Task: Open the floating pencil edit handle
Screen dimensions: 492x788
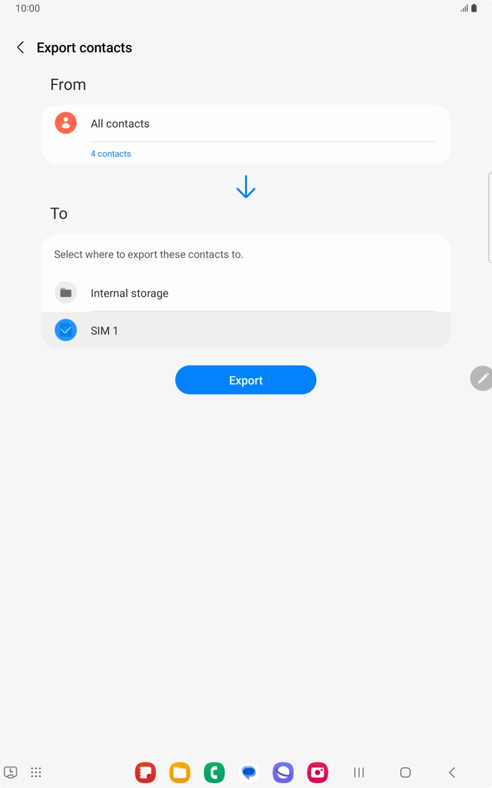Action: pos(482,378)
